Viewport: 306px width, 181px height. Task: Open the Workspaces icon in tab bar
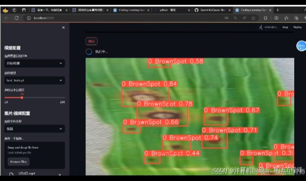click(14, 10)
